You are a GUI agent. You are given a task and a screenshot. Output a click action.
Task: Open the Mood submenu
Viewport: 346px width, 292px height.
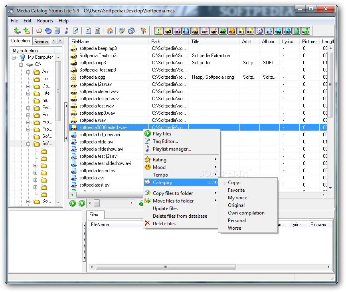click(181, 167)
